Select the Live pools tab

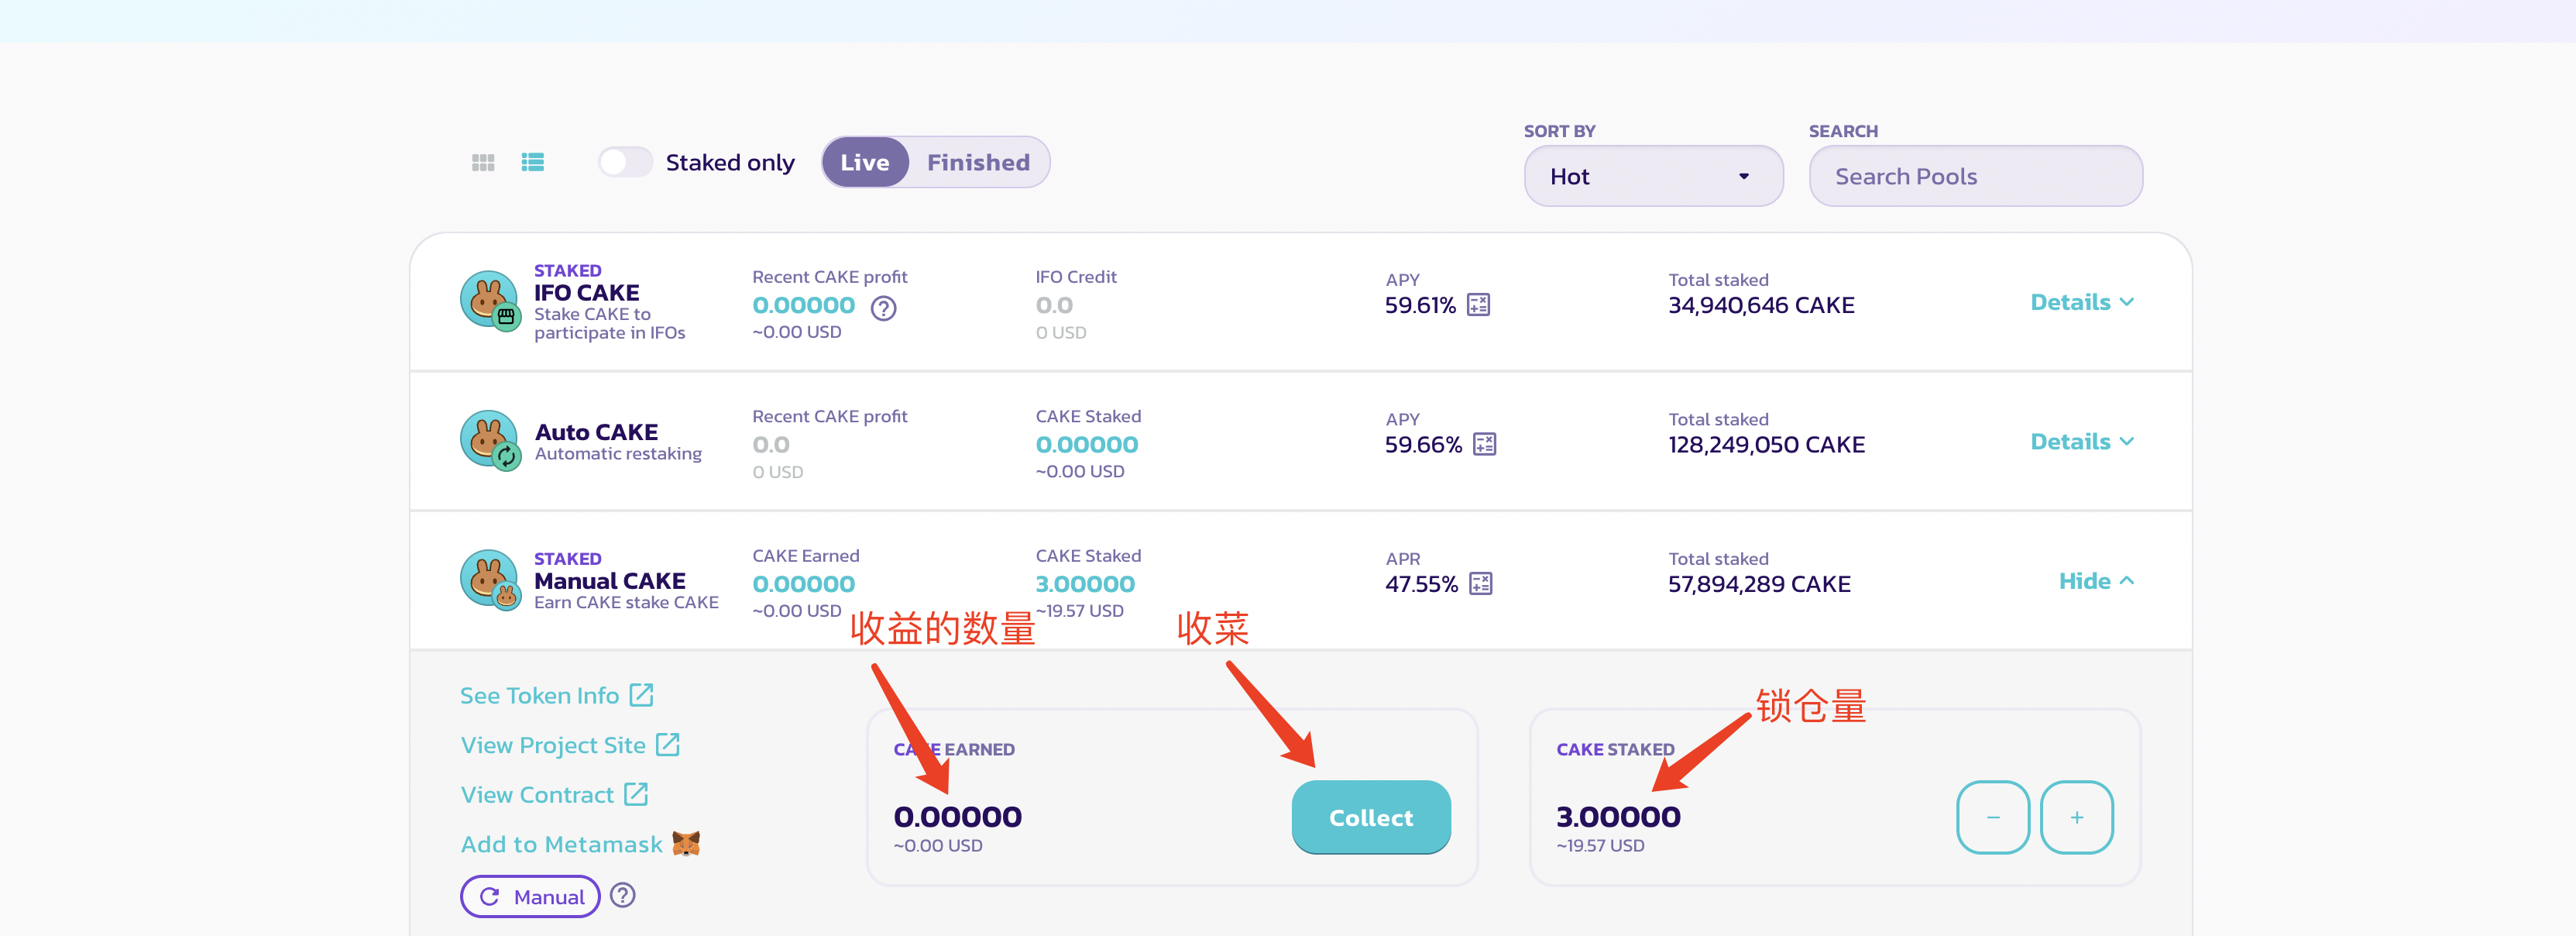click(x=864, y=162)
